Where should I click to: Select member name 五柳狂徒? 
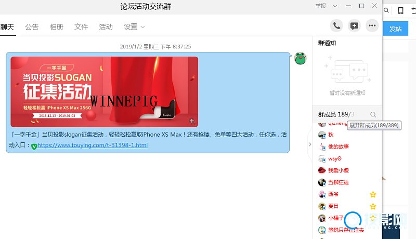coord(339,182)
